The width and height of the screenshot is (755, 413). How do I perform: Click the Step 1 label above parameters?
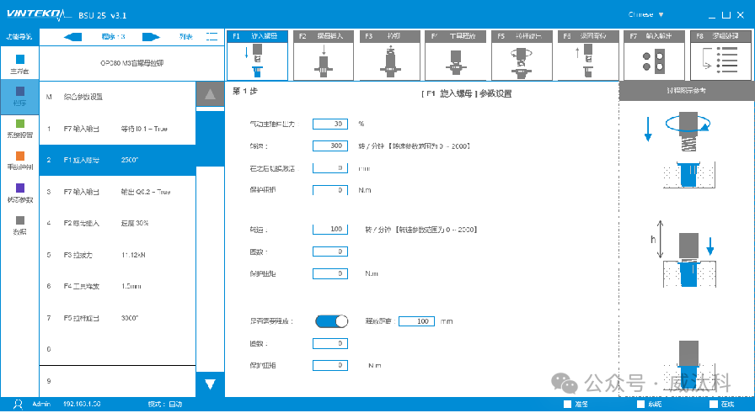pos(245,91)
